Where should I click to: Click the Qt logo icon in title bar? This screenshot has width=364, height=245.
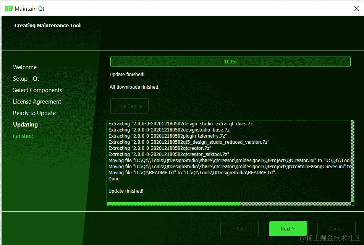(x=8, y=8)
